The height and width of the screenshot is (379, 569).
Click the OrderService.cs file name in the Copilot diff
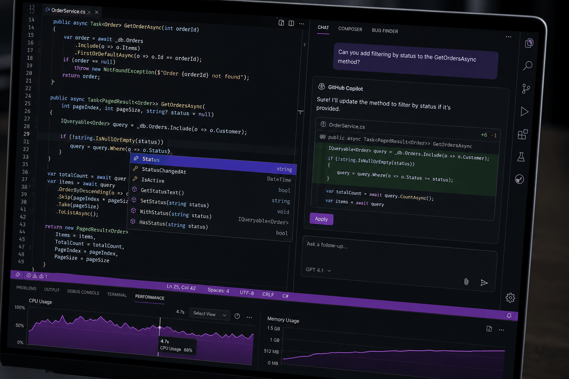pos(347,126)
